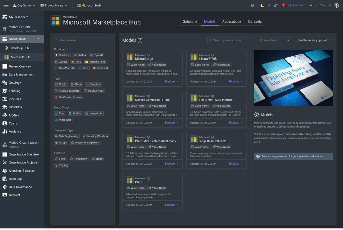Open the help question mark icon

click(269, 5)
